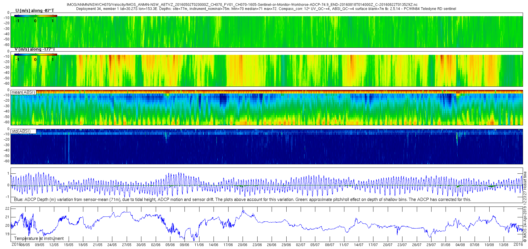528x249 pixels.
Task: Click the '05/06' date tick label
Action: (170, 245)
